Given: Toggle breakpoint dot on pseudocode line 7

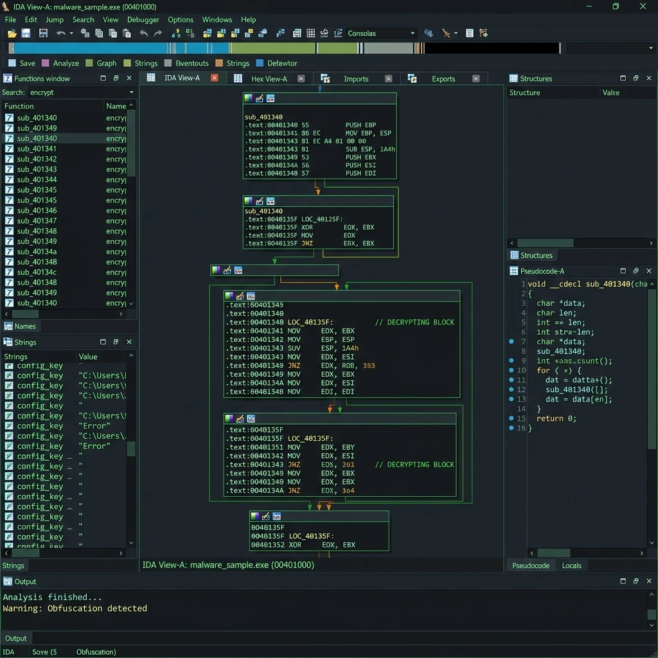Looking at the screenshot, I should 511,342.
